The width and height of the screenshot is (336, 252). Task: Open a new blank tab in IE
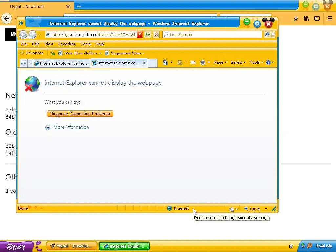tap(153, 63)
